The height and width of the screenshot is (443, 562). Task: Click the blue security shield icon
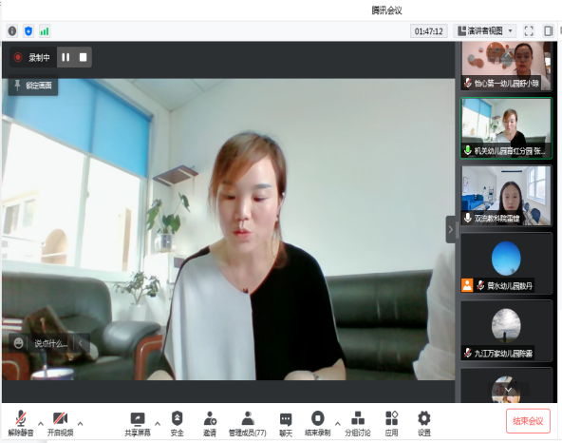point(28,31)
